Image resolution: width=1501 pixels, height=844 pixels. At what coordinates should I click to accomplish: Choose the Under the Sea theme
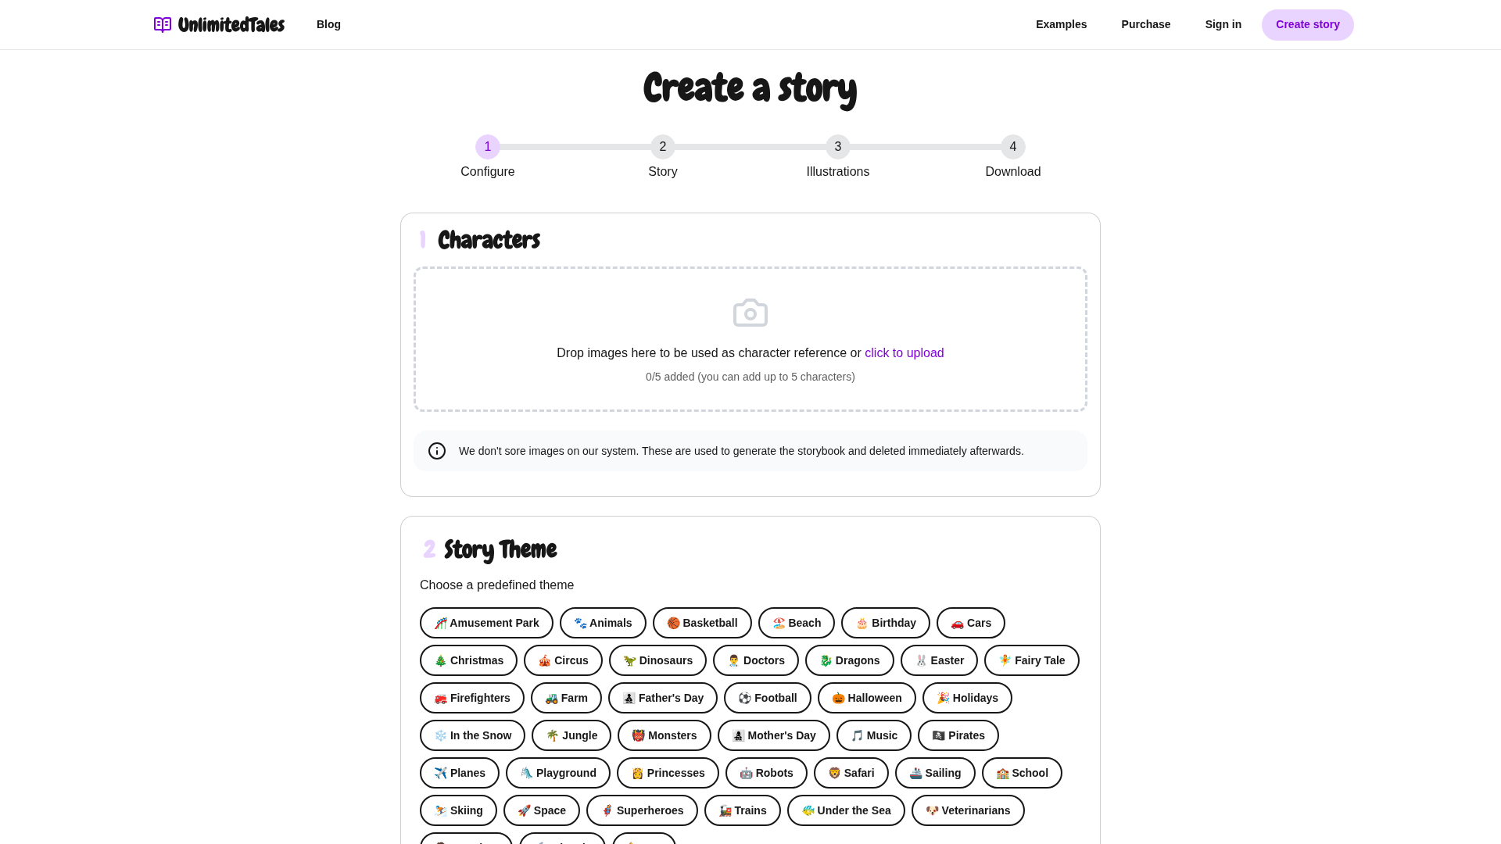846,810
